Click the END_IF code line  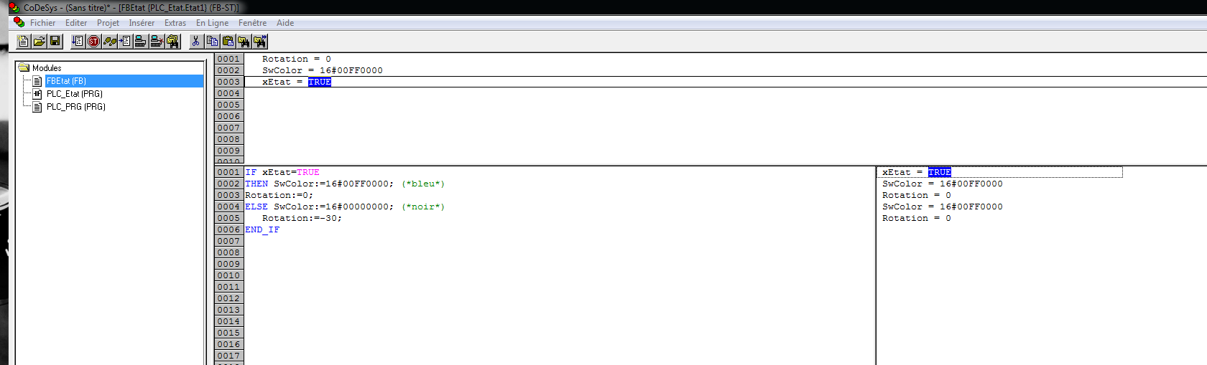tap(262, 229)
